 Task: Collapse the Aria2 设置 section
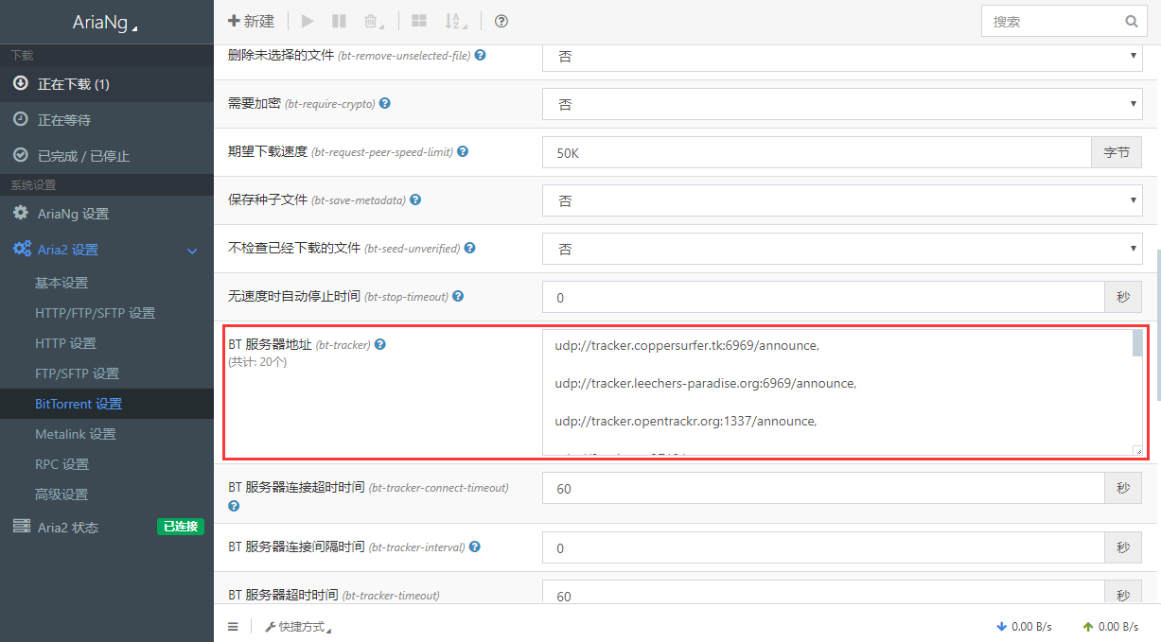192,250
